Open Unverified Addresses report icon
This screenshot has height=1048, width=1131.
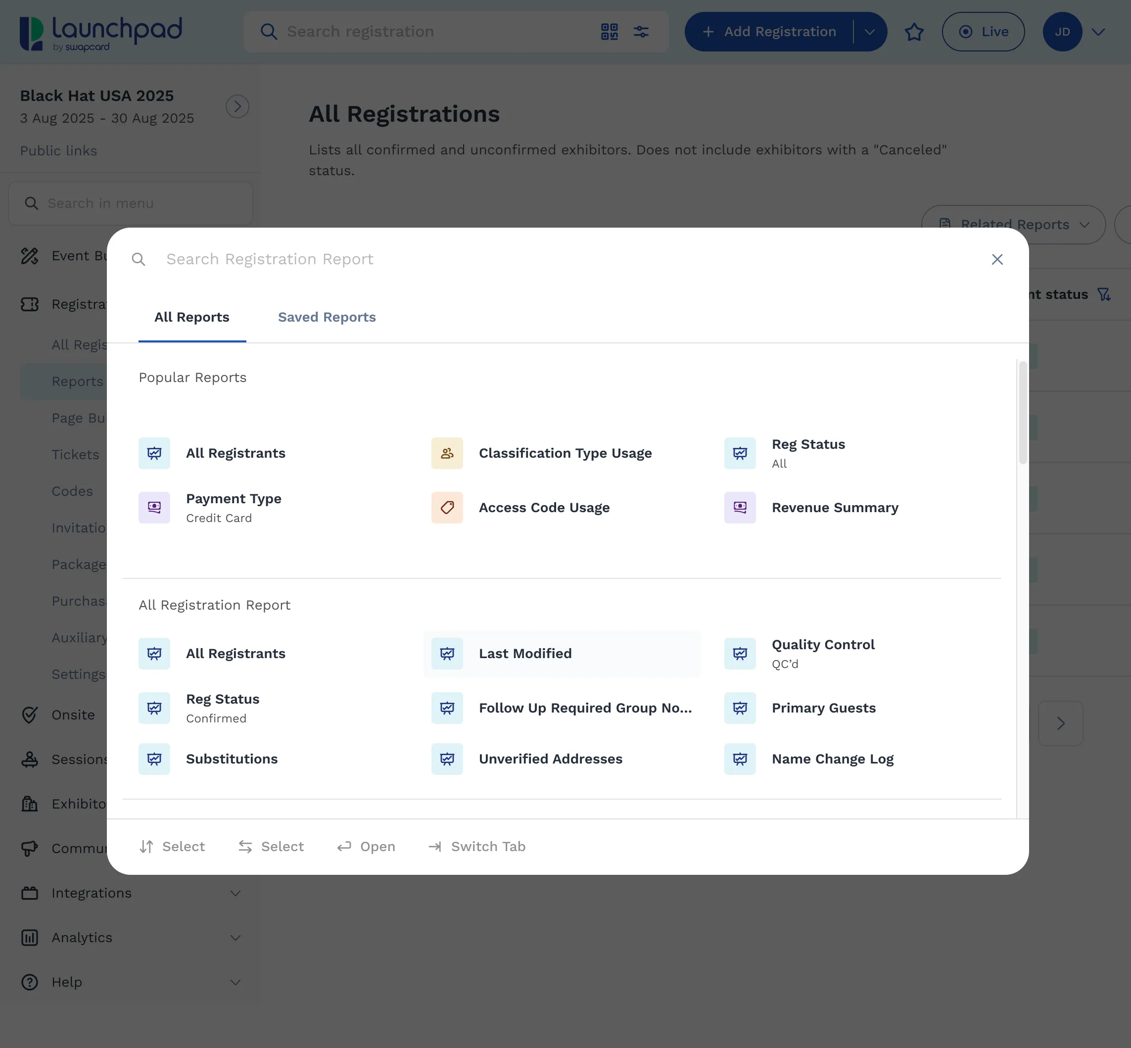[447, 759]
